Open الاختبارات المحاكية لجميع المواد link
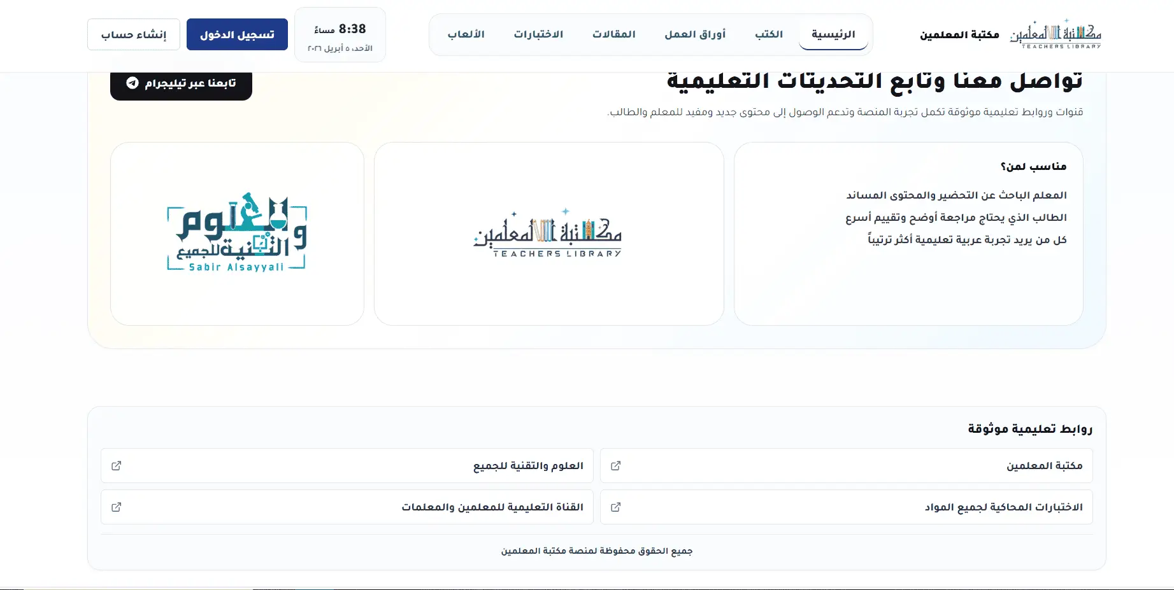 (x=847, y=507)
